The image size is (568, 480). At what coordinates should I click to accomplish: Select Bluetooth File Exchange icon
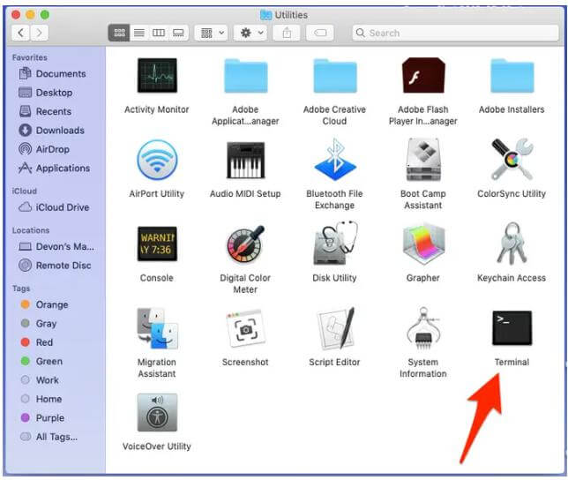pyautogui.click(x=335, y=160)
